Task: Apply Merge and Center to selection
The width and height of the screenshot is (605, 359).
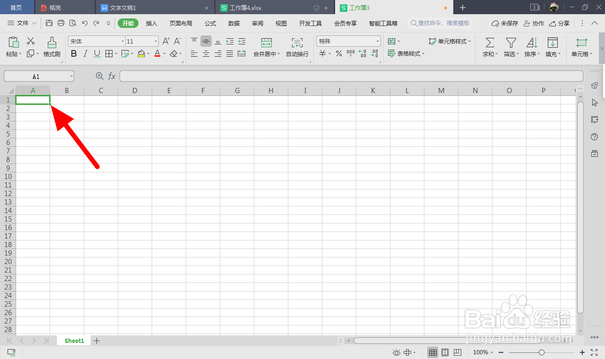Action: [266, 47]
